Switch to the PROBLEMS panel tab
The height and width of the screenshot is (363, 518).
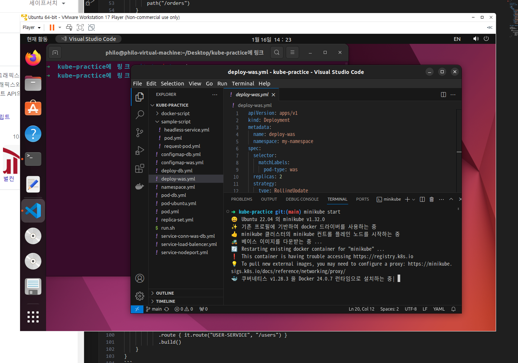242,200
